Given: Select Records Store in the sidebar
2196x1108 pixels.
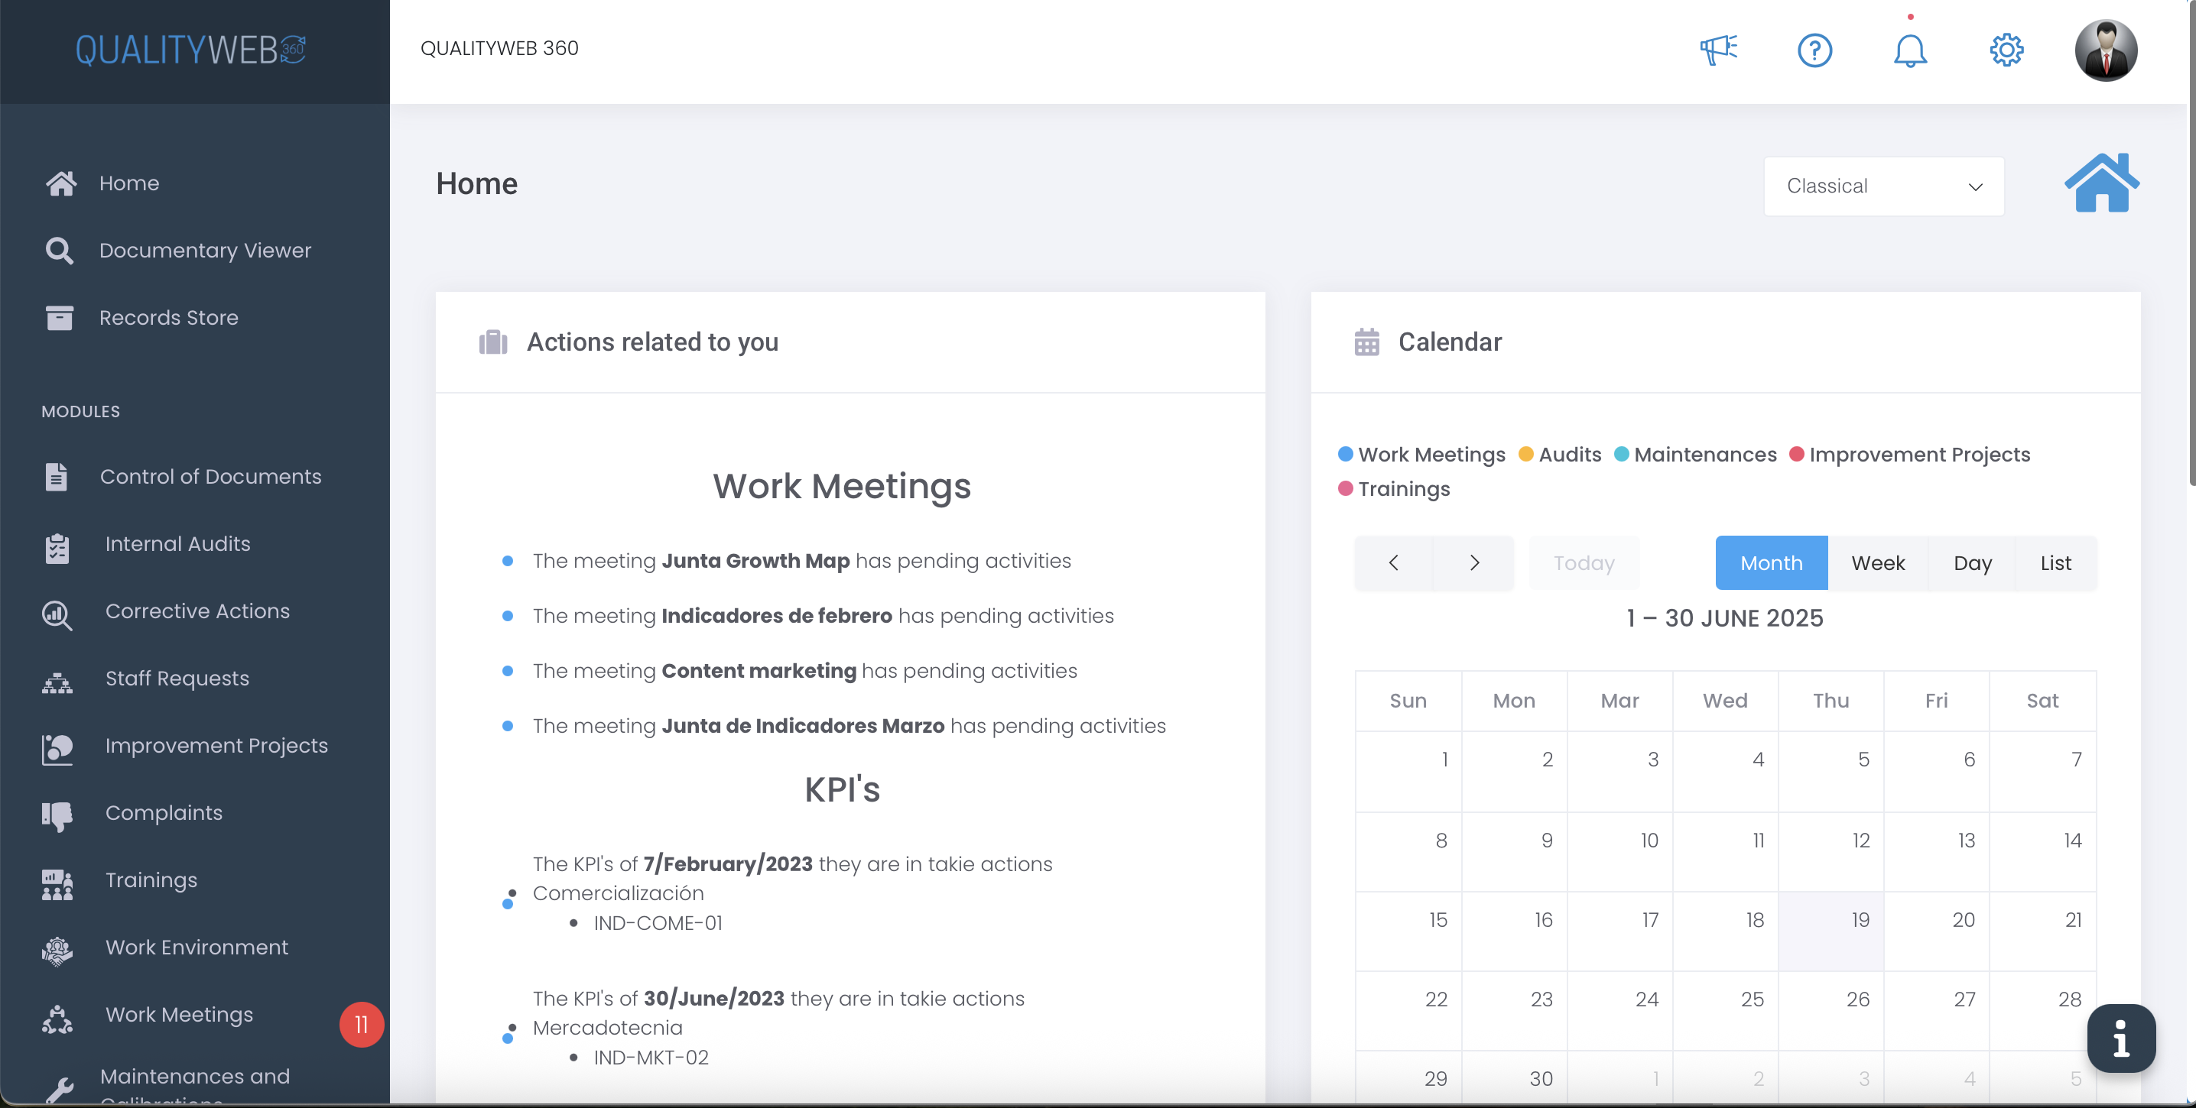Looking at the screenshot, I should tap(168, 317).
